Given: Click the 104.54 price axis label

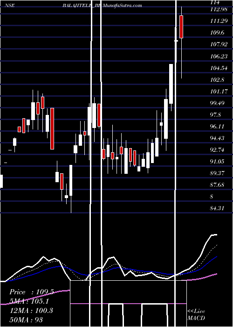Looking at the screenshot, I should (219, 68).
